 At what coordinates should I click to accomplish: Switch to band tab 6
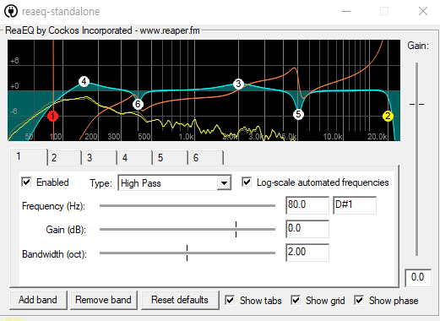pos(206,158)
